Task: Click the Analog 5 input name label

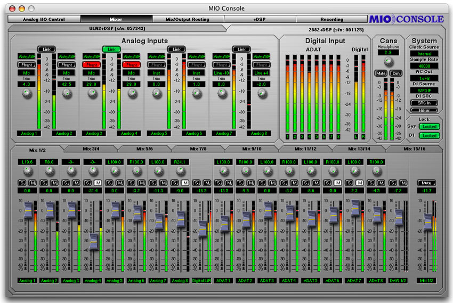Action: point(159,133)
